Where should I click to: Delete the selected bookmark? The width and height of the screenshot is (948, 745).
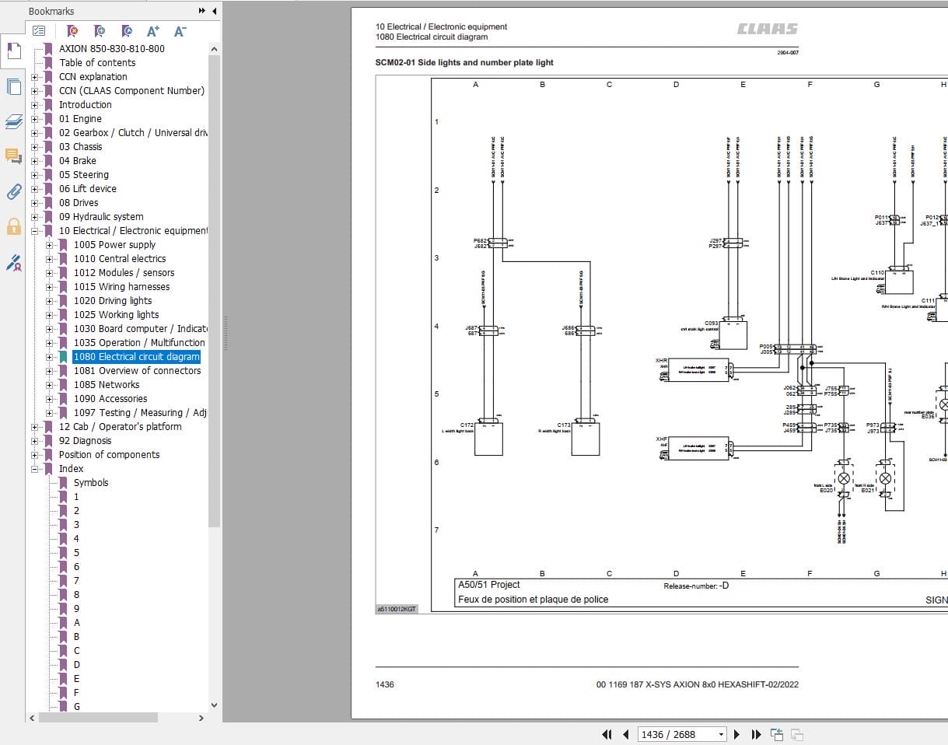[x=72, y=31]
